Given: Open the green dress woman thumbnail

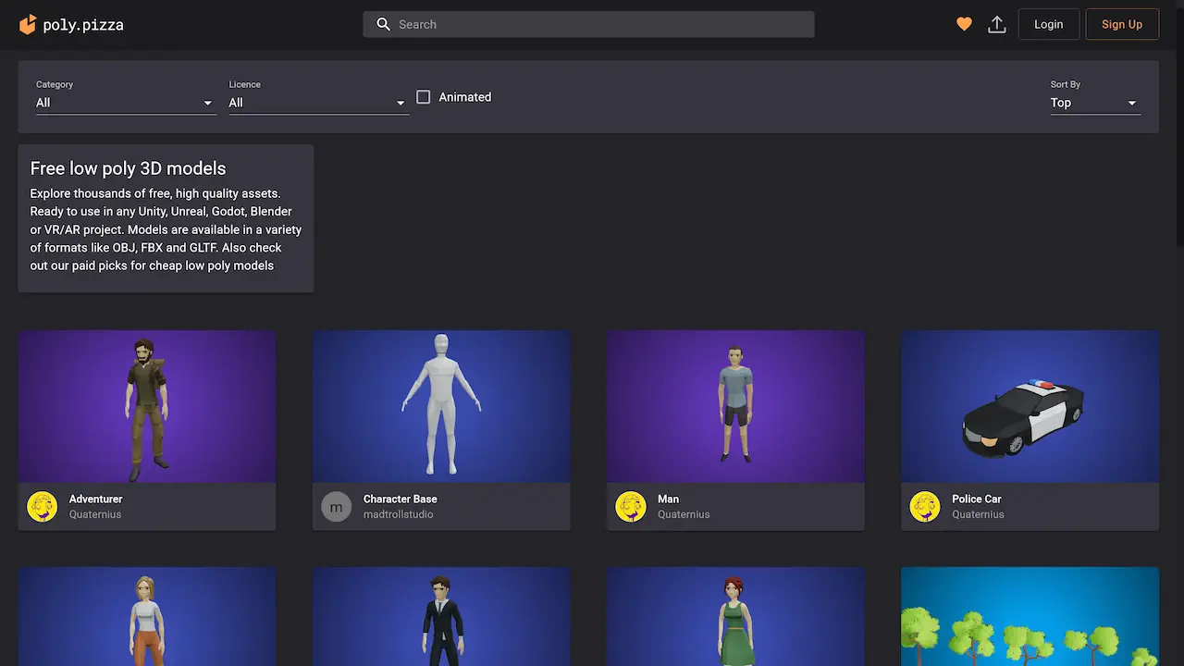Looking at the screenshot, I should [735, 617].
